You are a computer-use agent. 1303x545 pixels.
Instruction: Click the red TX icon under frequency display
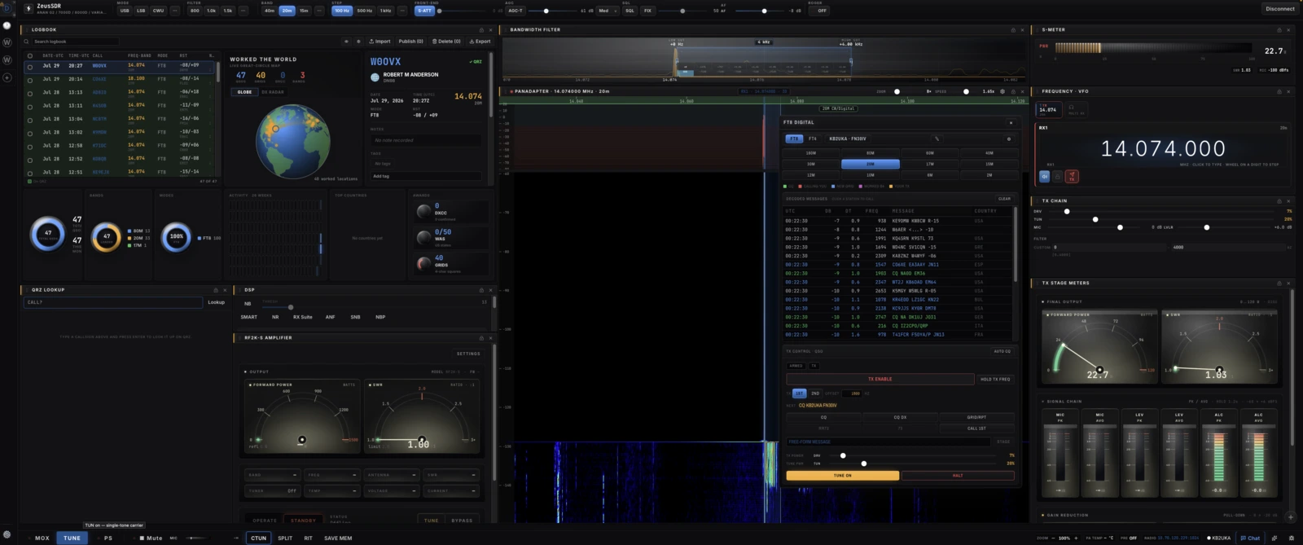point(1072,176)
